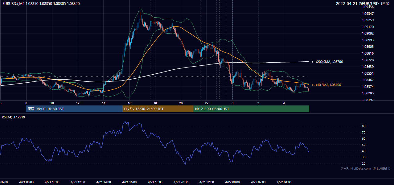Screen dimensions: 394x185
Task: Click price level 1.08374 on axis
Action: [x=368, y=87]
